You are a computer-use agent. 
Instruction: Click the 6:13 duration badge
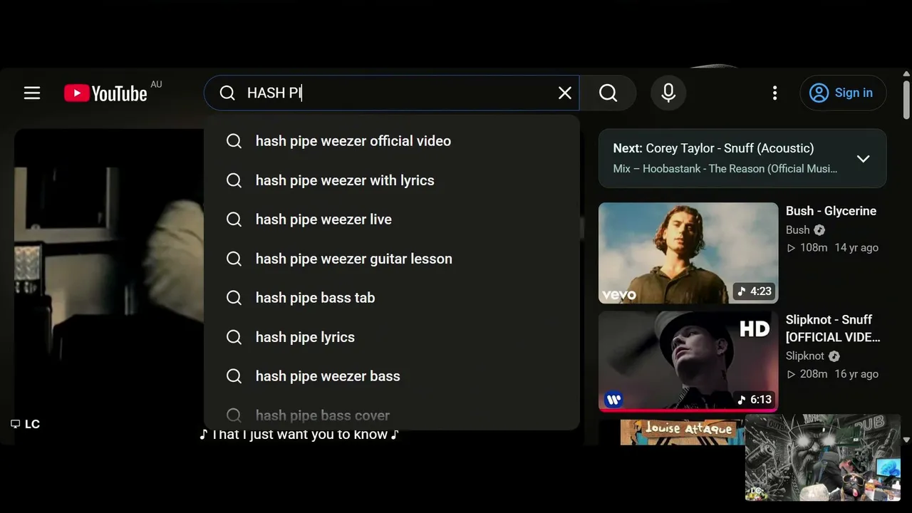pyautogui.click(x=754, y=400)
